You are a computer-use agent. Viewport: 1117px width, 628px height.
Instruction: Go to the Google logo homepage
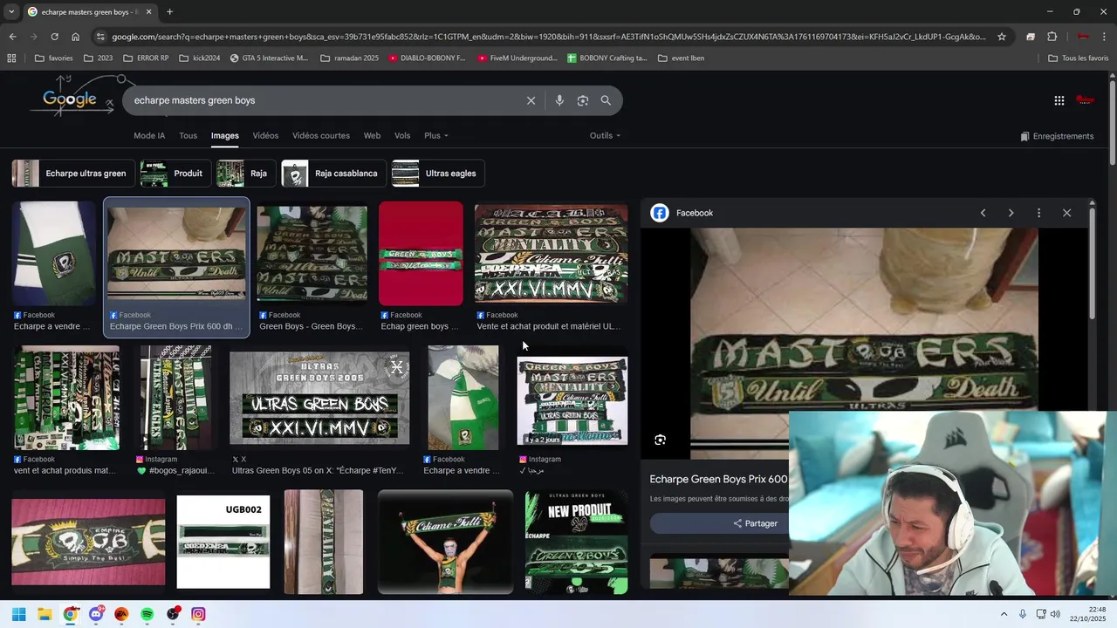click(70, 99)
